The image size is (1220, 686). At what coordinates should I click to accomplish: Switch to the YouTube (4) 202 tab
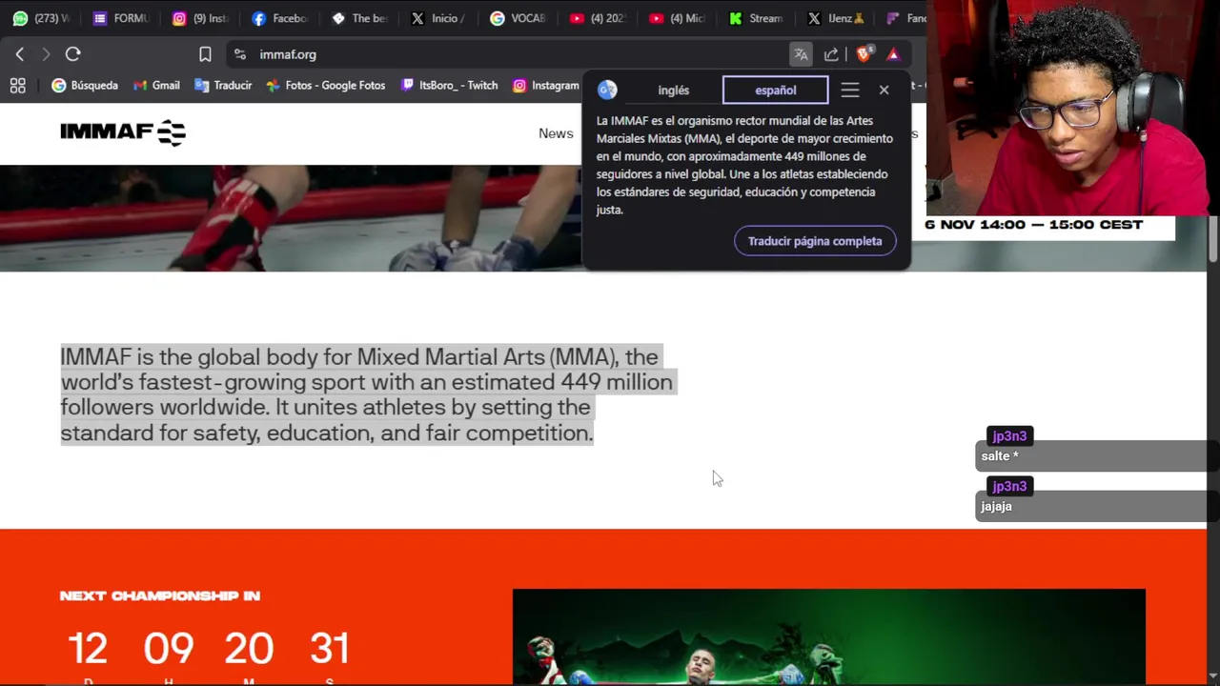coord(596,18)
